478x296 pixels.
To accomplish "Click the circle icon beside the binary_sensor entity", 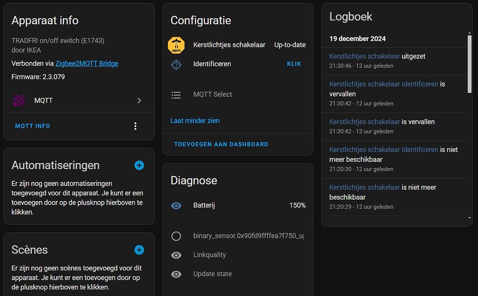I will click(176, 236).
